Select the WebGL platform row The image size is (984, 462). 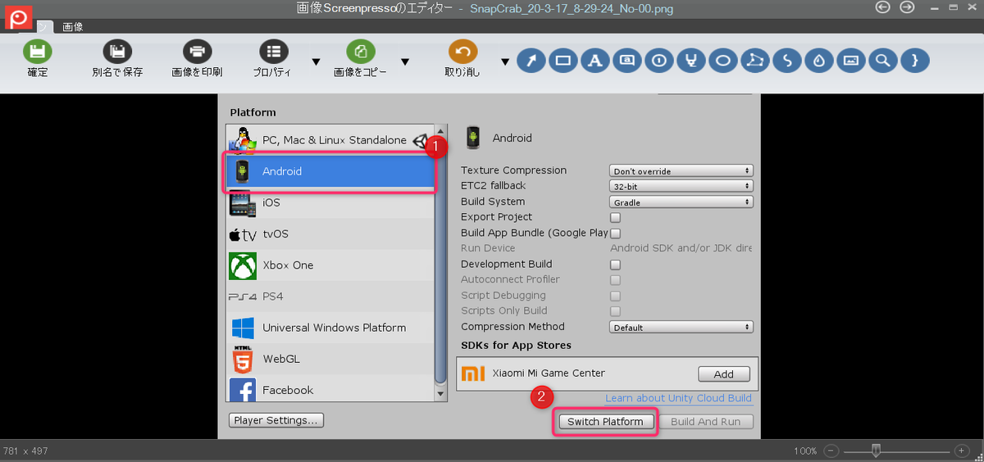click(330, 359)
